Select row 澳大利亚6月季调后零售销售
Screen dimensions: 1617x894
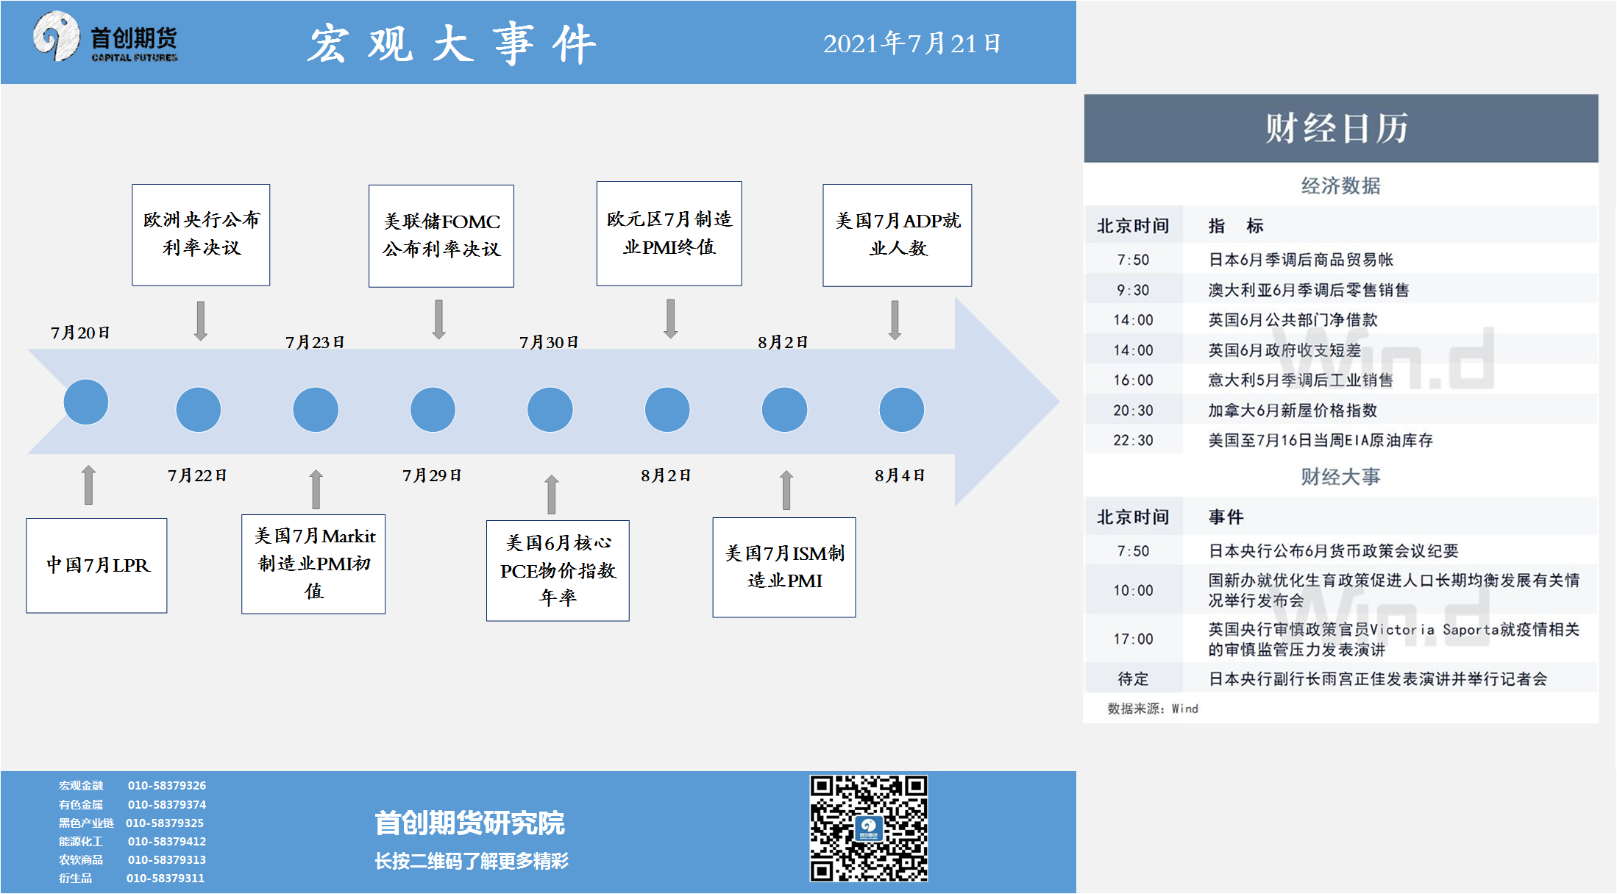pos(1340,290)
